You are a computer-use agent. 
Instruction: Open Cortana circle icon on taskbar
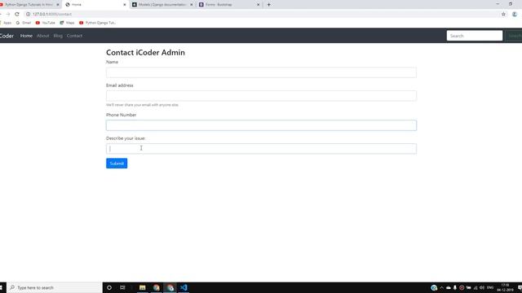coord(109,287)
